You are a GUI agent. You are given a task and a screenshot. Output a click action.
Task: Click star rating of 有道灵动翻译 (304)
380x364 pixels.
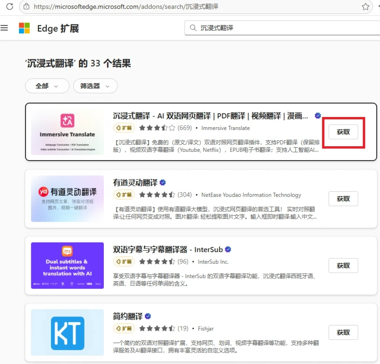157,195
